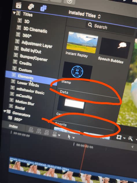Click the T icon beside Motion Blur
This screenshot has width=137, height=183.
11,99
